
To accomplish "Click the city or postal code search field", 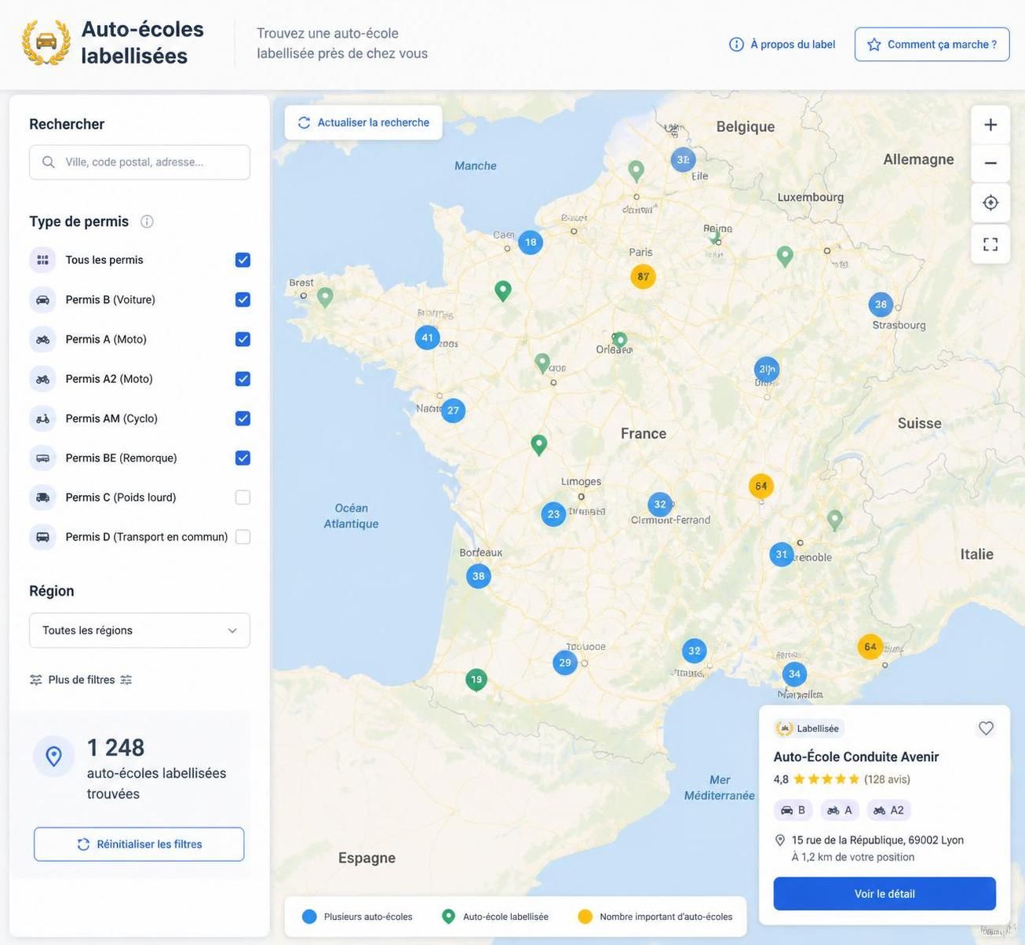I will pyautogui.click(x=140, y=162).
